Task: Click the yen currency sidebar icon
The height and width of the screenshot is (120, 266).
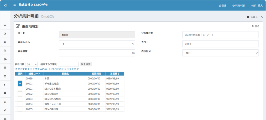Action: click(5, 85)
